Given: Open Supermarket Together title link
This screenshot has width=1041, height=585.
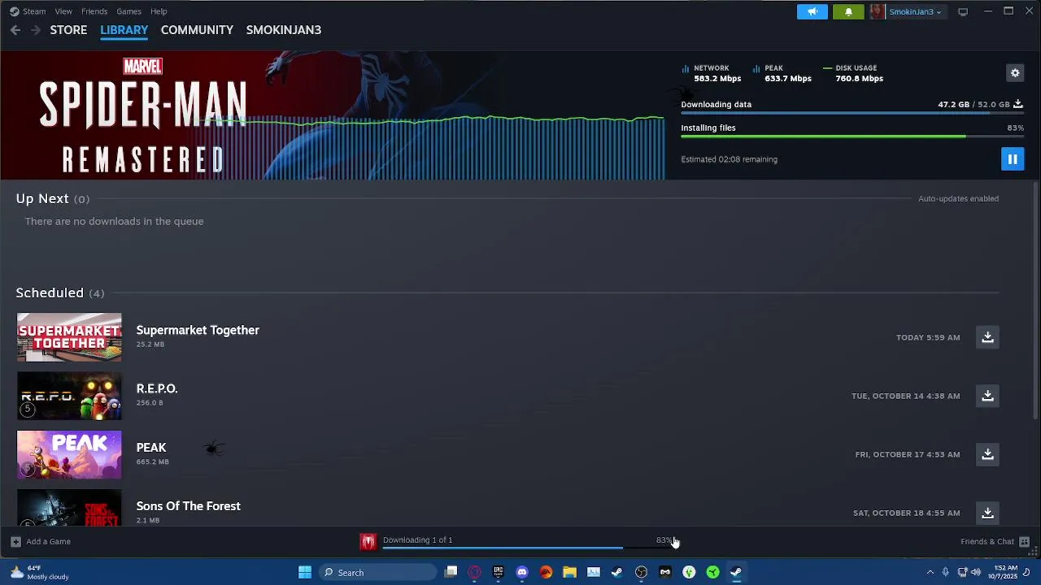Looking at the screenshot, I should (198, 330).
